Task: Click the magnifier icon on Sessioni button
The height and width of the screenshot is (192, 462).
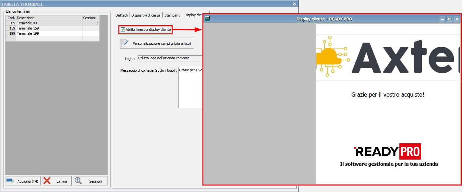Action: coord(78,181)
